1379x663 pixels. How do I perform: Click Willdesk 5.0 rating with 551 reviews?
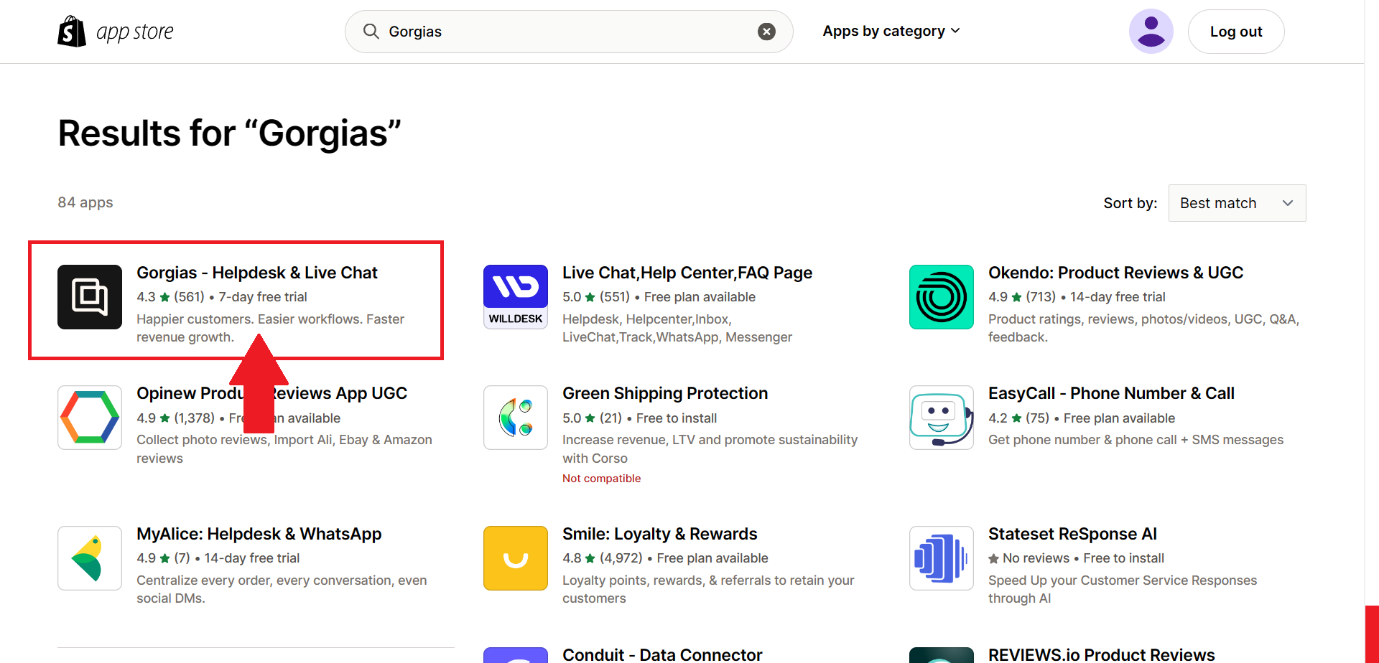tap(596, 297)
